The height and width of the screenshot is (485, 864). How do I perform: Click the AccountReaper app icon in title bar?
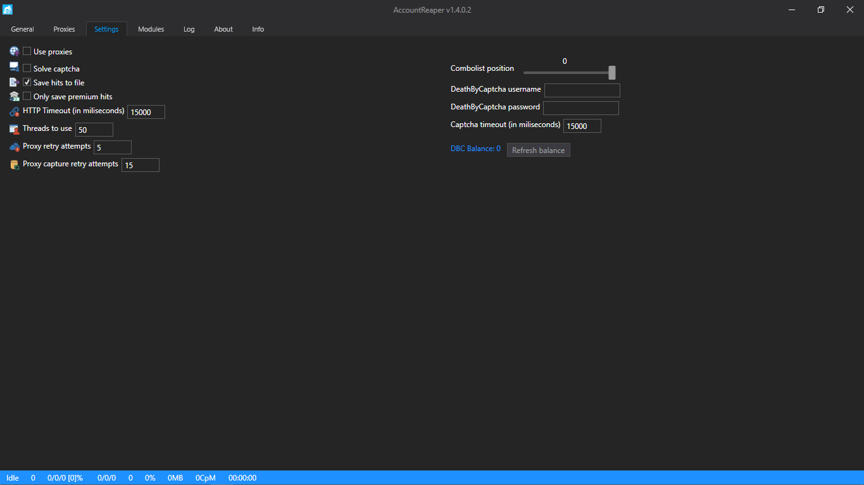click(x=8, y=9)
